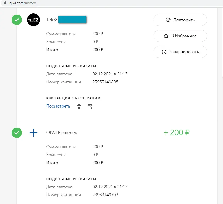Screen dimensions: 223x204
Task: Open the Посмотреть receipt link
Action: [58, 106]
